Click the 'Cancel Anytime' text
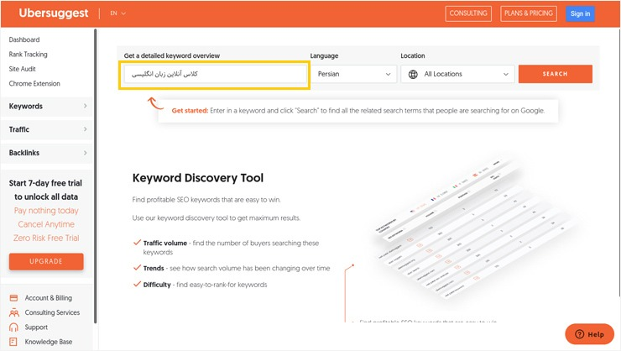621x351 pixels. pos(46,224)
